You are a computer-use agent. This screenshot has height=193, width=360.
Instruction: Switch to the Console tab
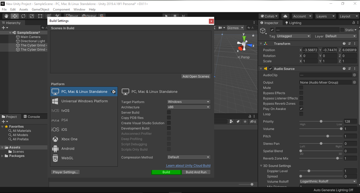(31, 117)
